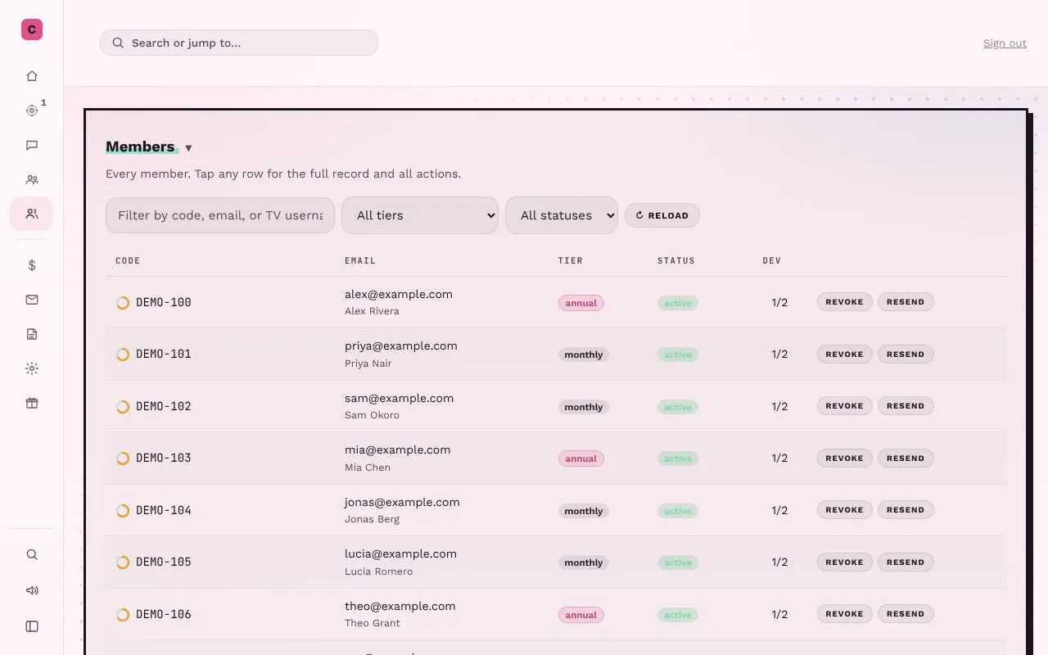Click the status ring icon beside DEMO-100

[123, 303]
